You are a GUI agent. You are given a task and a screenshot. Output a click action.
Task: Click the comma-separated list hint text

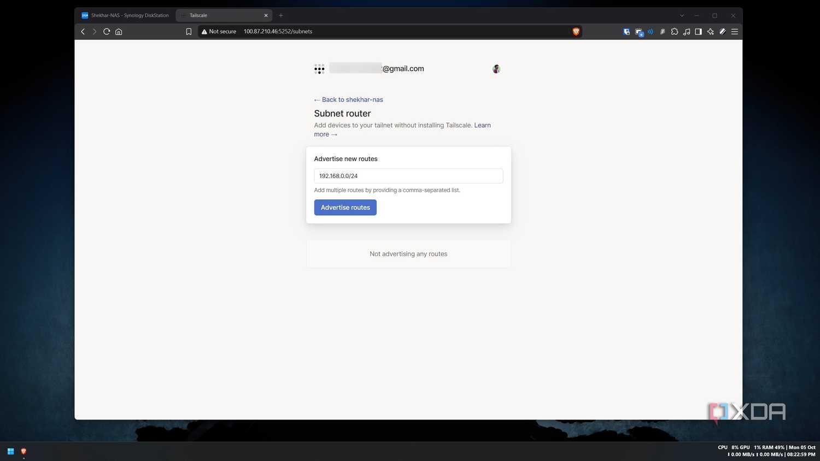[x=387, y=190]
